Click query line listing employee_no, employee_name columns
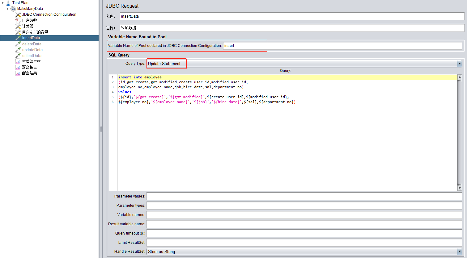Viewport: 467px width, 258px height. pyautogui.click(x=181, y=87)
